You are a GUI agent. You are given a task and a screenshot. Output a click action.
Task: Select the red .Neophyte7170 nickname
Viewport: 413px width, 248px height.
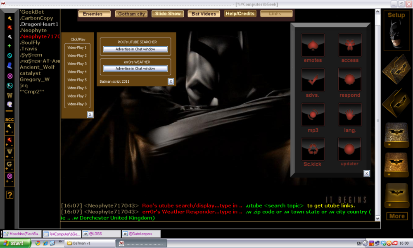[x=40, y=36]
